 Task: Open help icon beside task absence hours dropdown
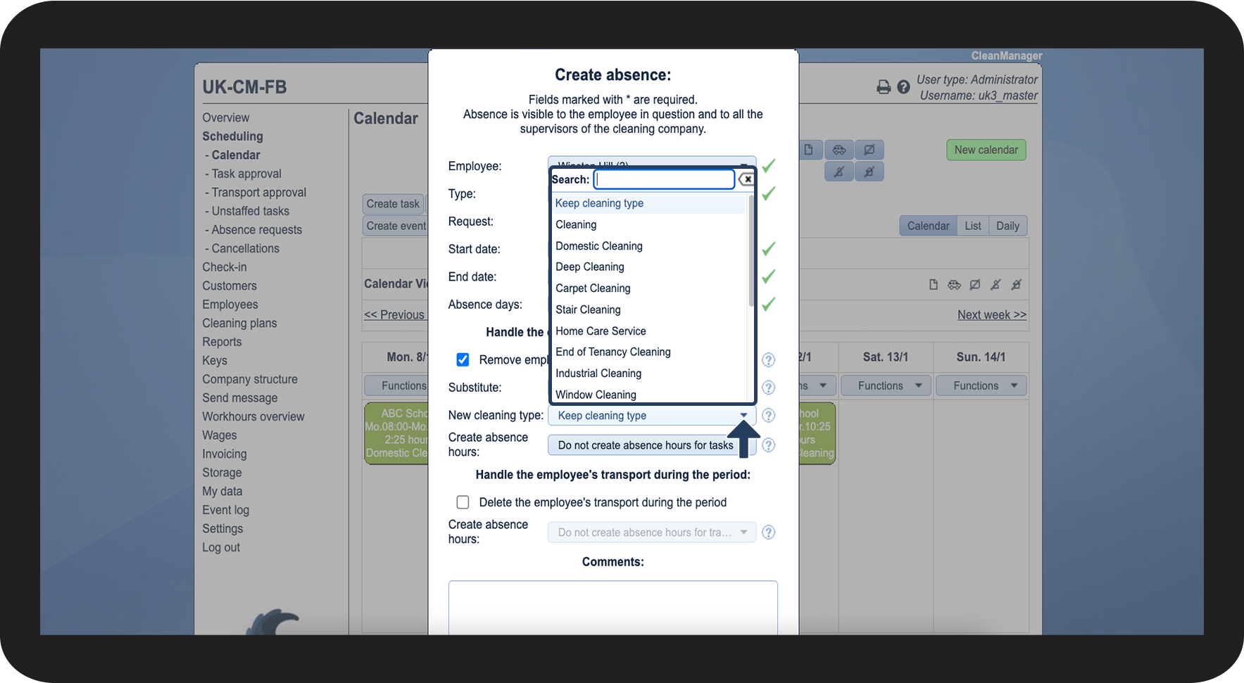769,445
